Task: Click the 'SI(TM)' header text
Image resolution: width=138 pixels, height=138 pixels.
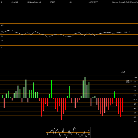Action: tap(52, 2)
